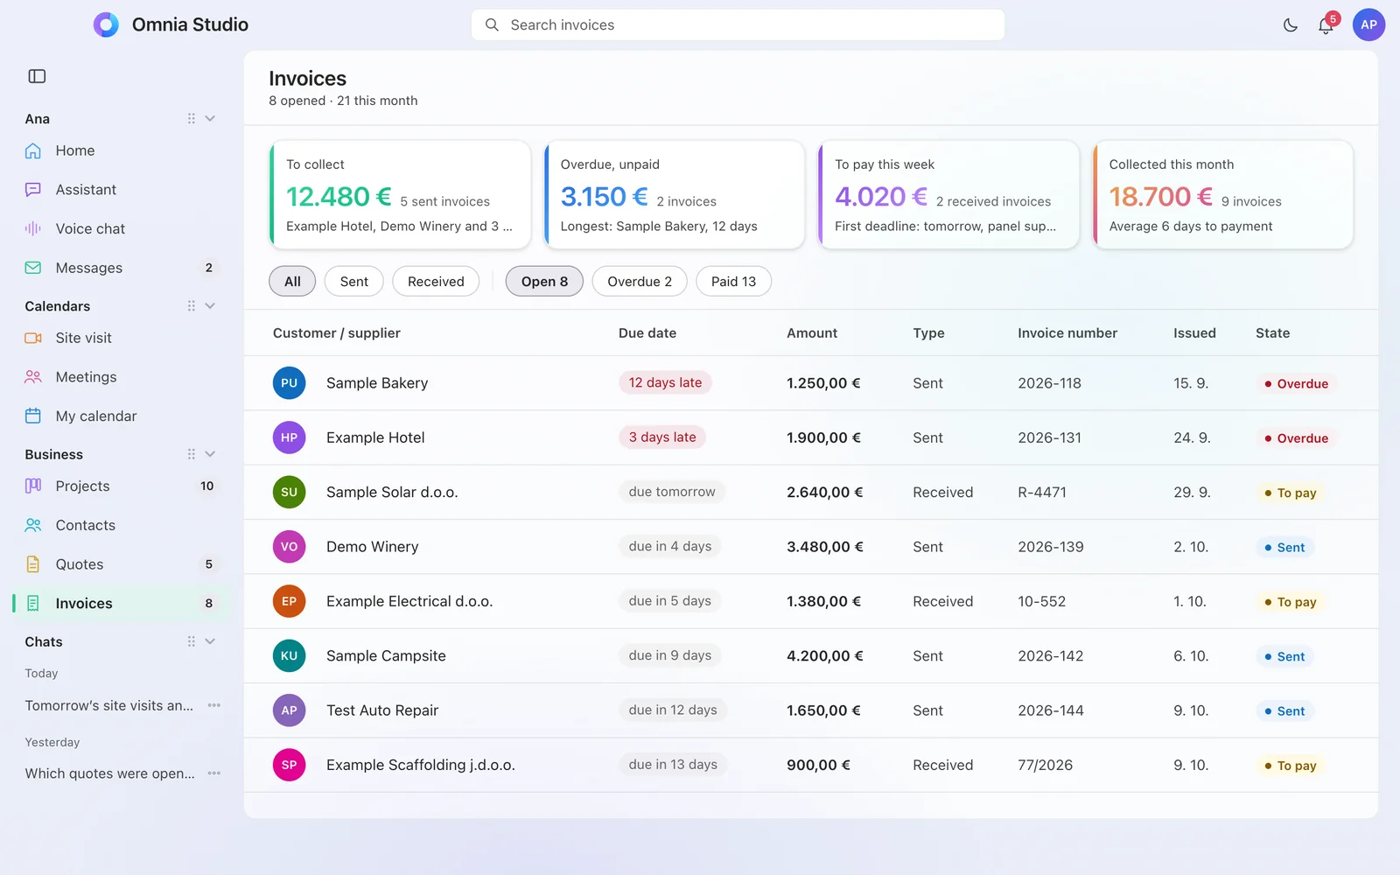Select the All filter chip
Viewport: 1400px width, 875px height.
click(292, 281)
